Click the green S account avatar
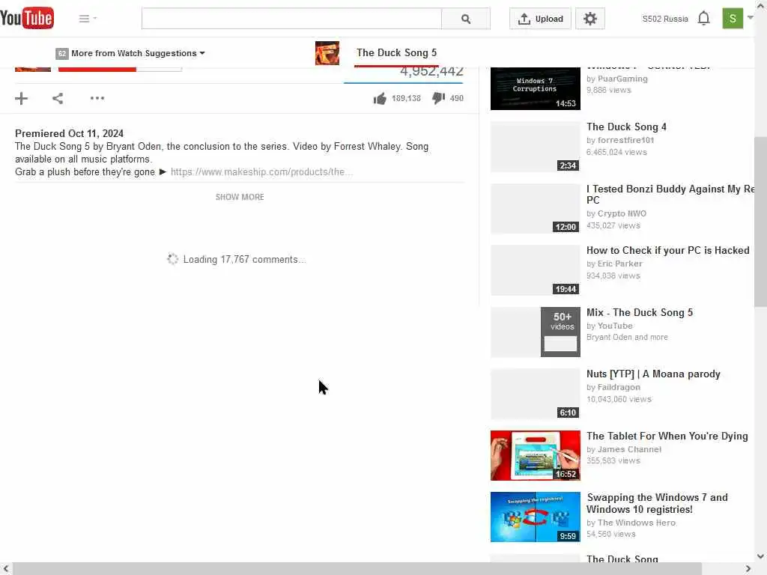 coord(733,19)
